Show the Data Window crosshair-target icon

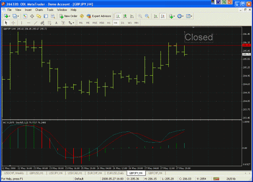tap(32, 16)
